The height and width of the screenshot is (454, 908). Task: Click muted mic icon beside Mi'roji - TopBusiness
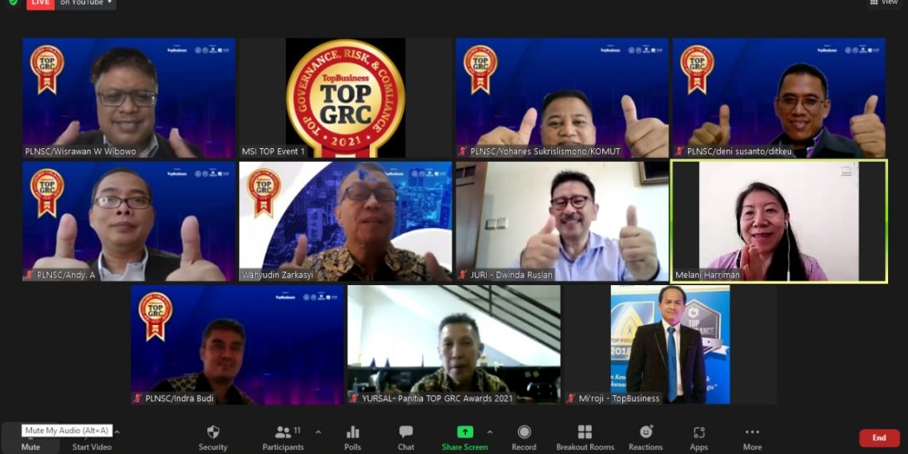pyautogui.click(x=572, y=397)
